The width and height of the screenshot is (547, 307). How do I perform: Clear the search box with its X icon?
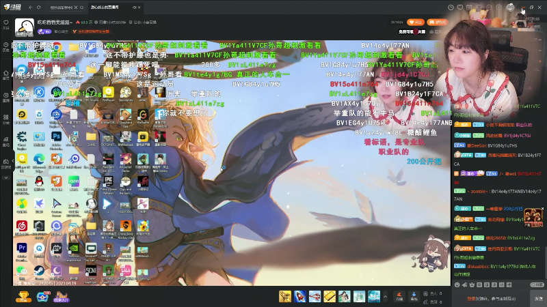point(76,8)
